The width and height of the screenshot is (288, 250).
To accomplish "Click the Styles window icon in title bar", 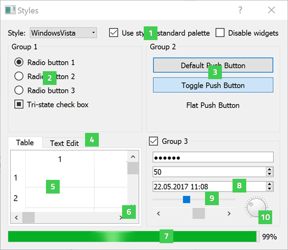I will (10, 10).
